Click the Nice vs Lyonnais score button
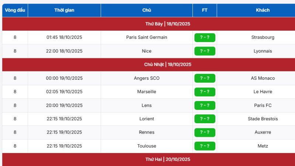The width and height of the screenshot is (295, 166). pos(205,51)
